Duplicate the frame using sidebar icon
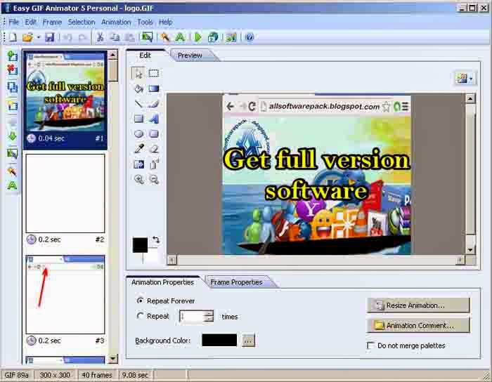The image size is (492, 382). click(x=12, y=87)
